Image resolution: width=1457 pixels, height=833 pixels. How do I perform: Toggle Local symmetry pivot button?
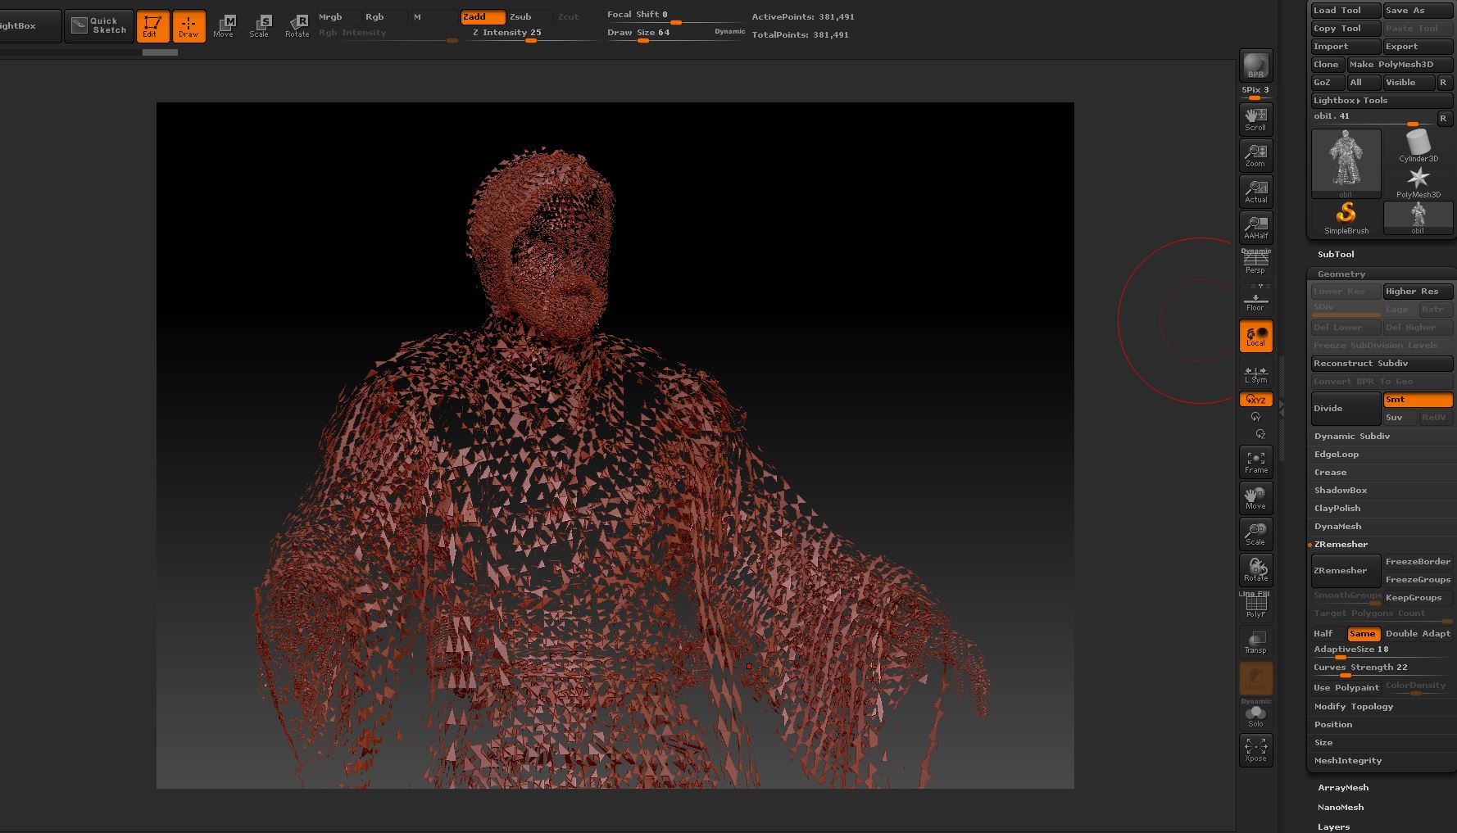pos(1255,336)
